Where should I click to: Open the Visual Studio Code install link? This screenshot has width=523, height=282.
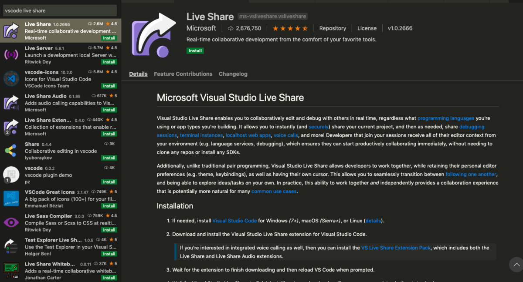234,221
